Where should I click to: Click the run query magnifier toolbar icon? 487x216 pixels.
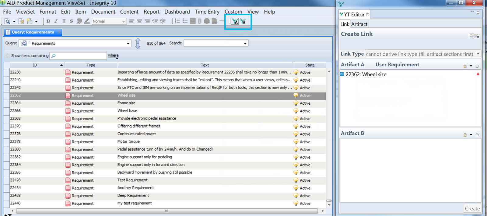(x=7, y=21)
